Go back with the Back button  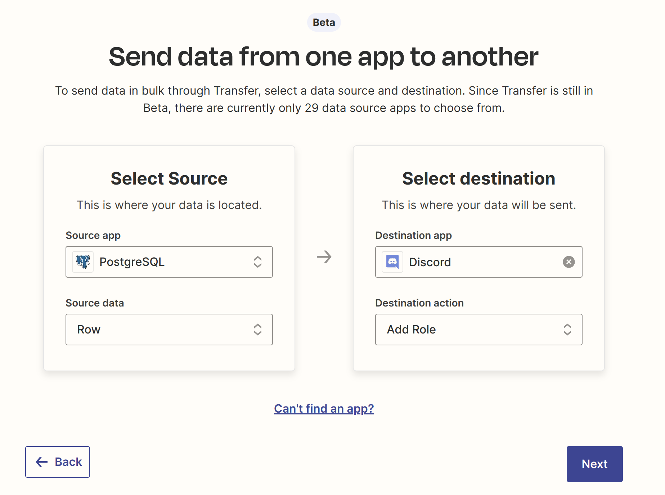[x=58, y=462]
